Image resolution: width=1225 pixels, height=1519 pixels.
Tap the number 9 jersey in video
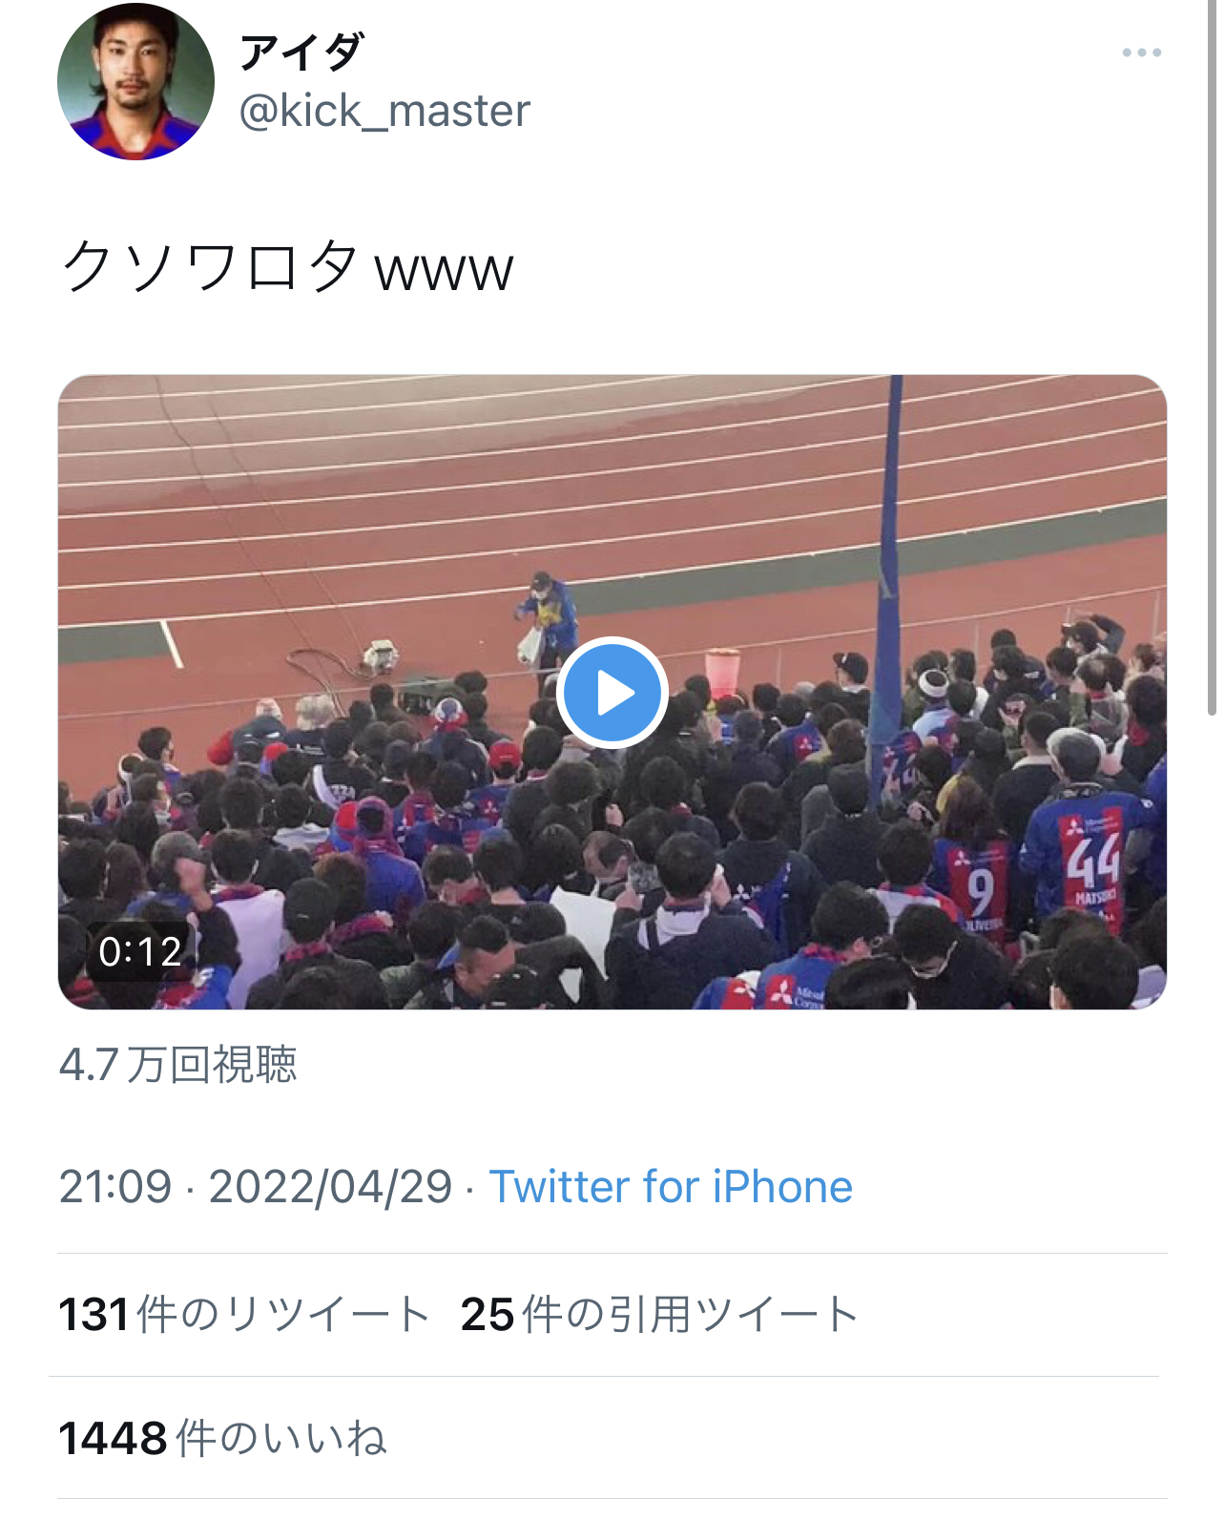coord(977,887)
